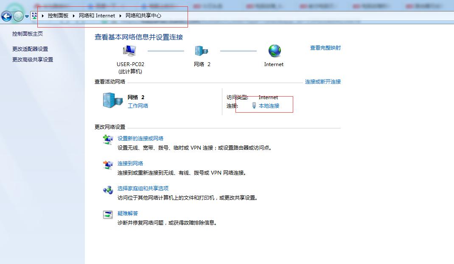Expand the chevron after 控制面板

pyautogui.click(x=74, y=16)
